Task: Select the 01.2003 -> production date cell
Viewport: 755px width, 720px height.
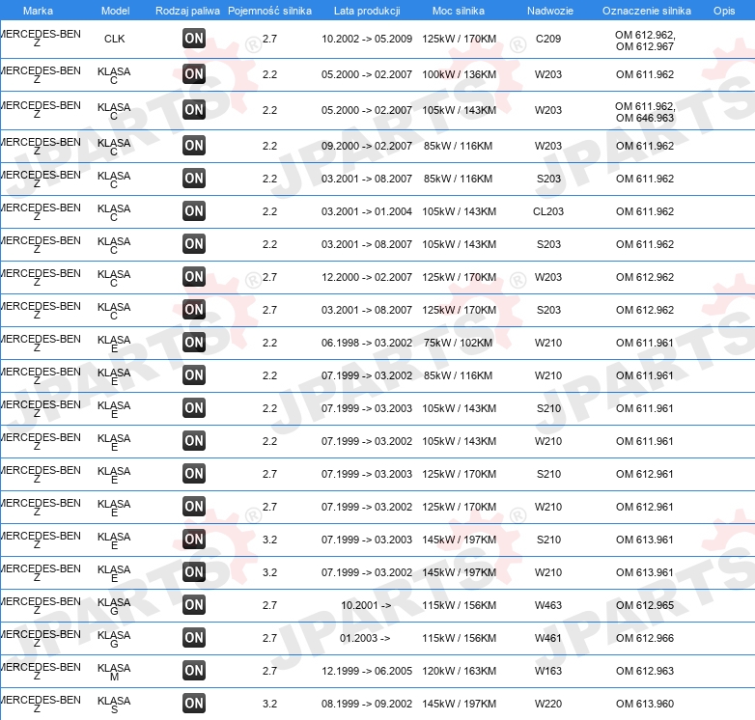Action: (x=365, y=638)
